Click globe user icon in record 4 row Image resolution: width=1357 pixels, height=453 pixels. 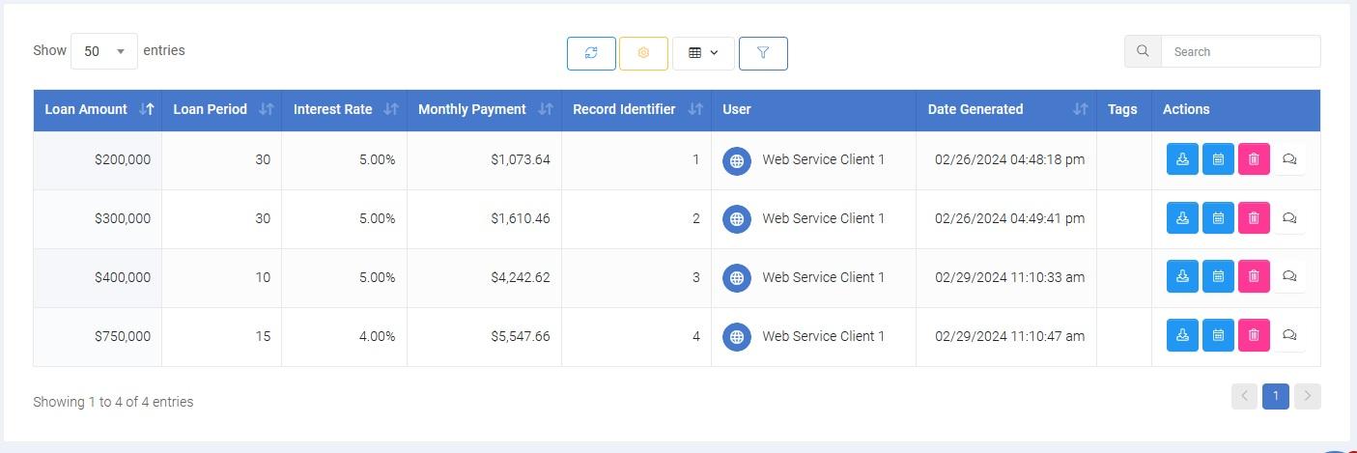[x=737, y=337]
